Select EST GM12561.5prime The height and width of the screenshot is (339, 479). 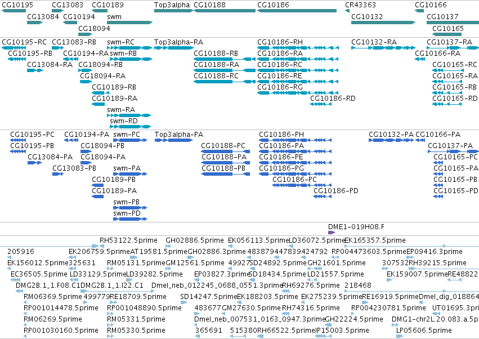click(x=195, y=263)
